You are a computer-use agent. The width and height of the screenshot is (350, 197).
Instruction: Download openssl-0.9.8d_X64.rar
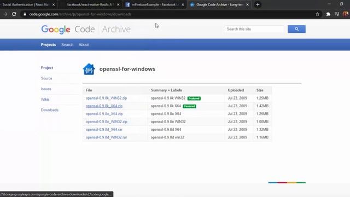pos(104,129)
